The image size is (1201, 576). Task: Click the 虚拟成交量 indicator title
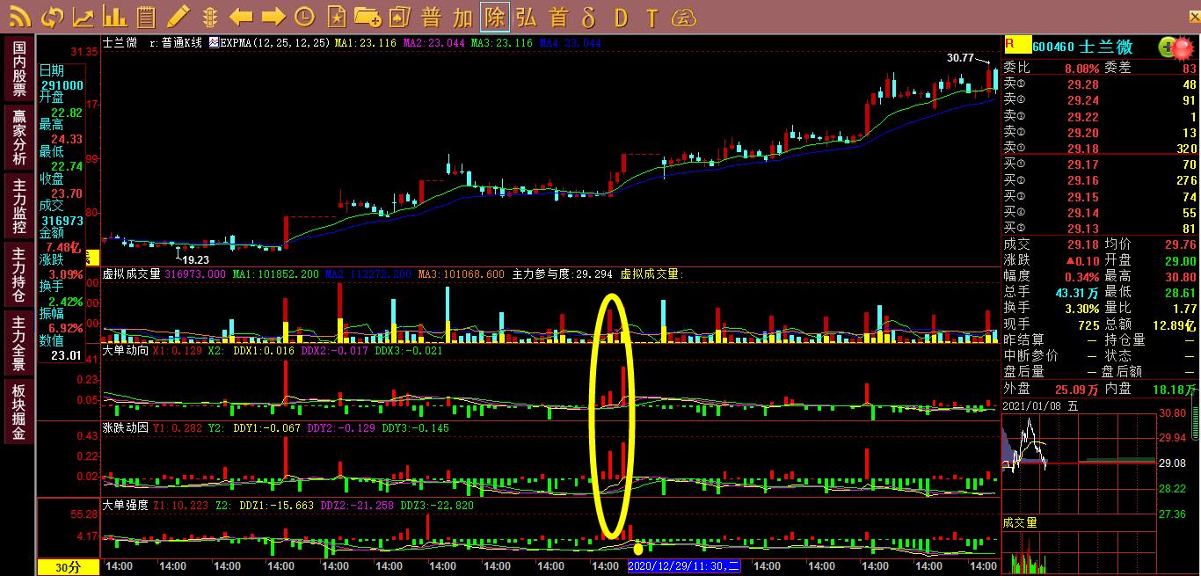tap(132, 274)
